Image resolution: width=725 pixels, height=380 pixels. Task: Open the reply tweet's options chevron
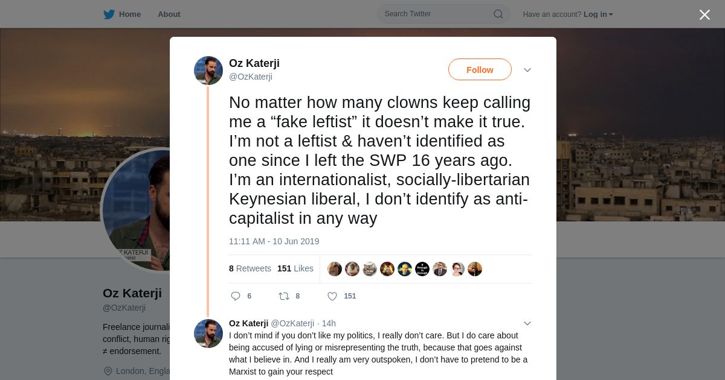click(527, 323)
